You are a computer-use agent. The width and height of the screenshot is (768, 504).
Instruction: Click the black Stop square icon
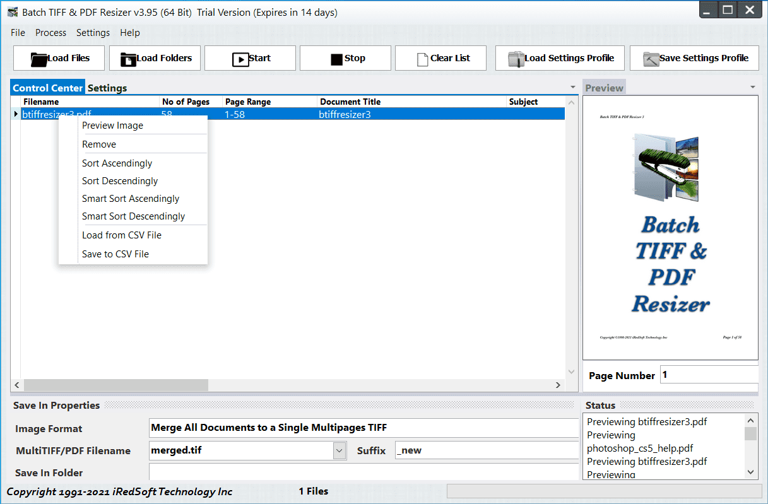coord(336,59)
